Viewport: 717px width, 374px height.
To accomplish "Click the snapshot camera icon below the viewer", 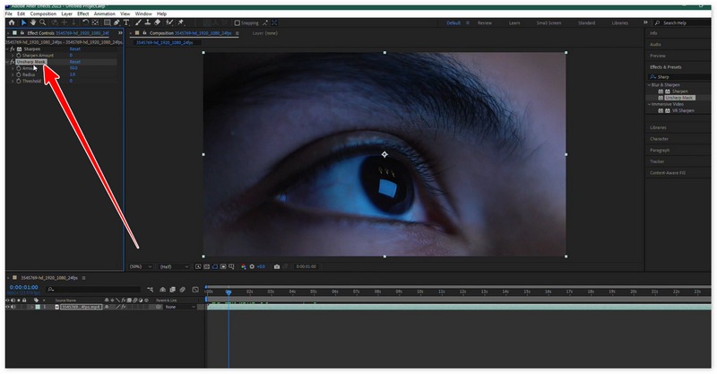I will [277, 266].
